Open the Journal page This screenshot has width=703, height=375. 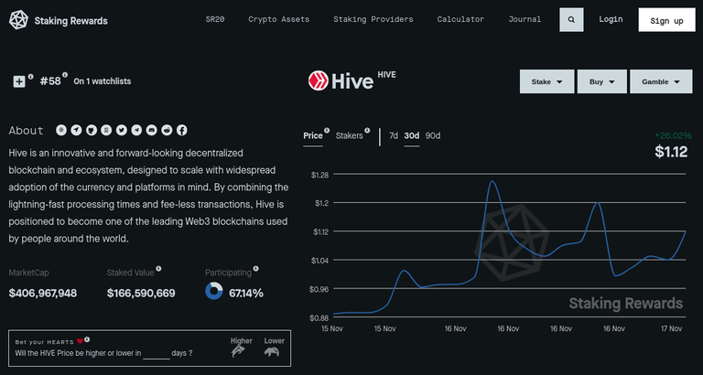(525, 20)
